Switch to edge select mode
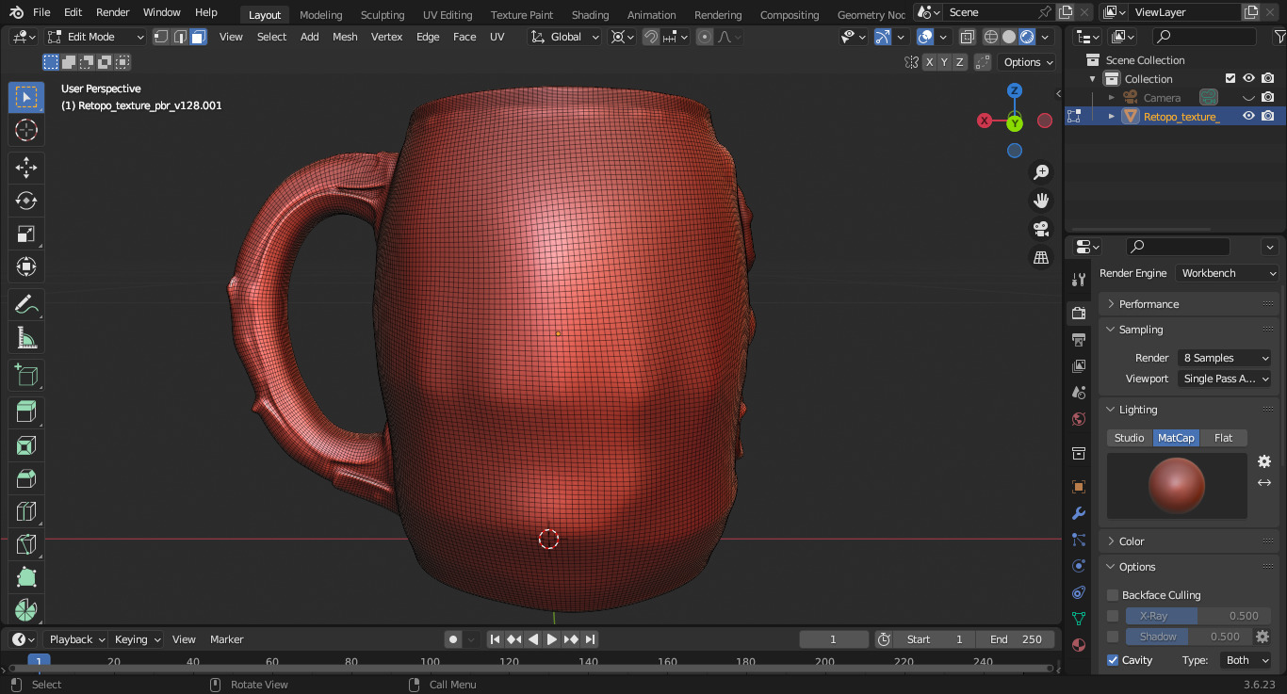This screenshot has height=694, width=1287. pos(180,37)
